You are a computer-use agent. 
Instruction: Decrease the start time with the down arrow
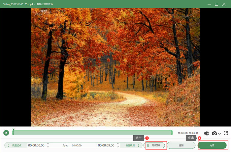48,147
